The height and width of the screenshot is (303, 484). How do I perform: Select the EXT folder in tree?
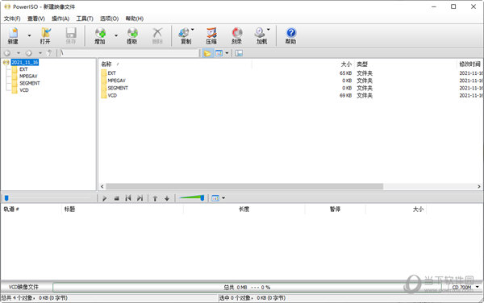click(23, 69)
